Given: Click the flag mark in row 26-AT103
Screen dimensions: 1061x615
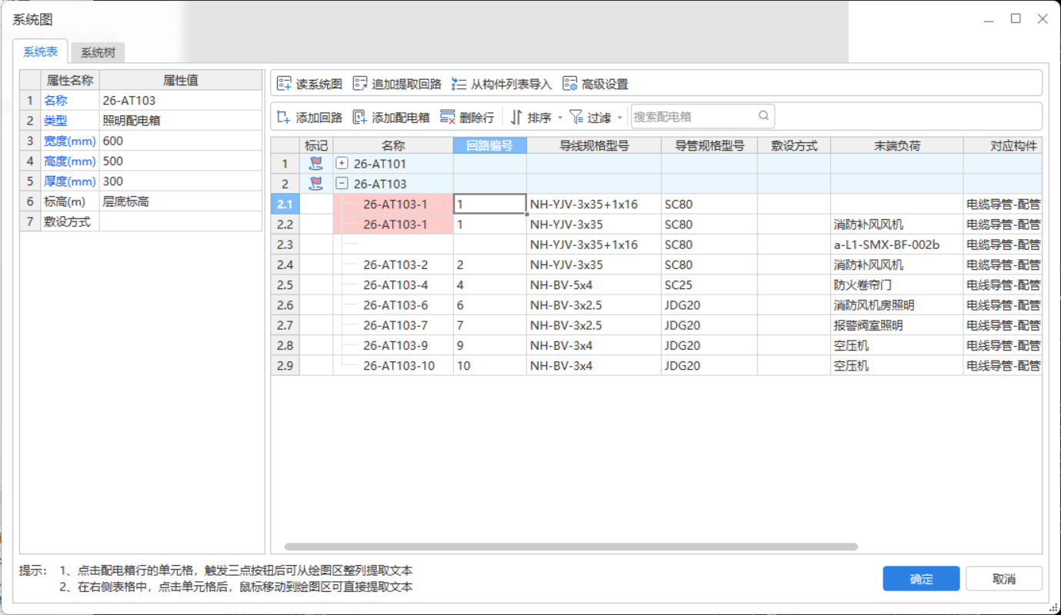Looking at the screenshot, I should tap(315, 183).
